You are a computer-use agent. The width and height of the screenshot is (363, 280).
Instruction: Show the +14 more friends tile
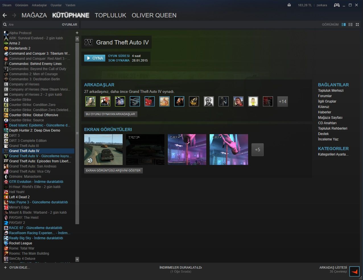click(x=282, y=101)
